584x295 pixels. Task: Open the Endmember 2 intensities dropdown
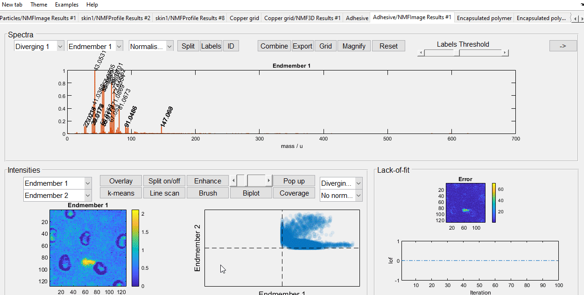click(57, 196)
